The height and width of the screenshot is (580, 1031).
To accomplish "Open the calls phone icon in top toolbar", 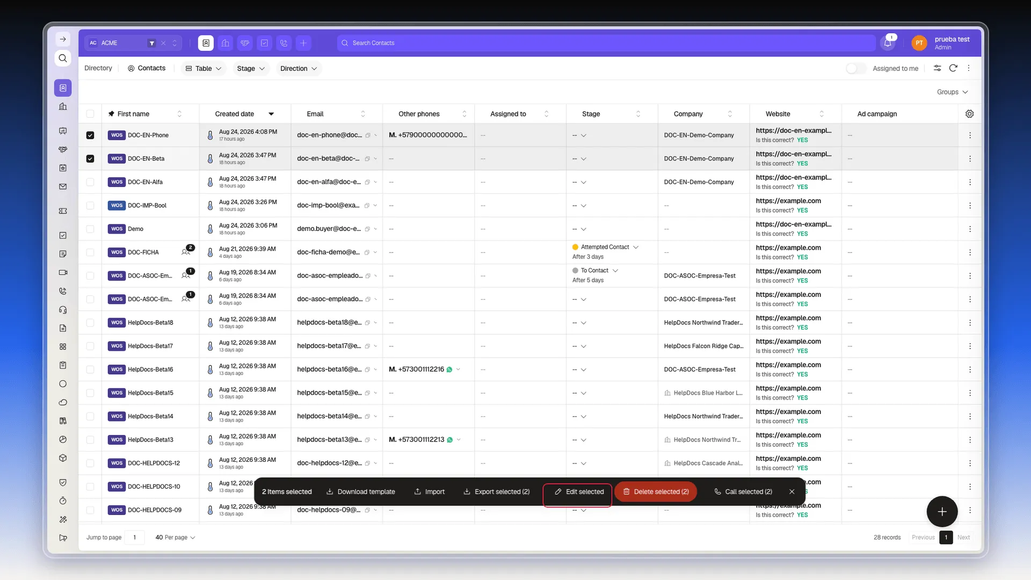I will pos(284,43).
